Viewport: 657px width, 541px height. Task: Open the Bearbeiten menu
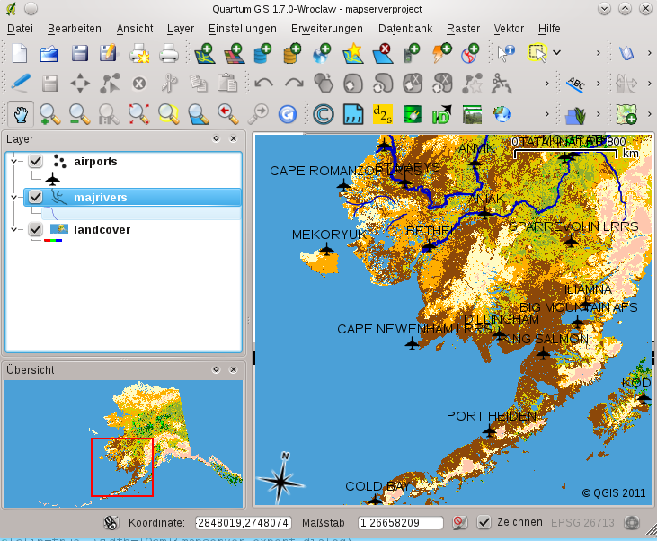coord(75,29)
